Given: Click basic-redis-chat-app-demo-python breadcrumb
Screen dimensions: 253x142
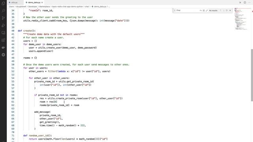Looking at the screenshot, I should [x=68, y=7].
